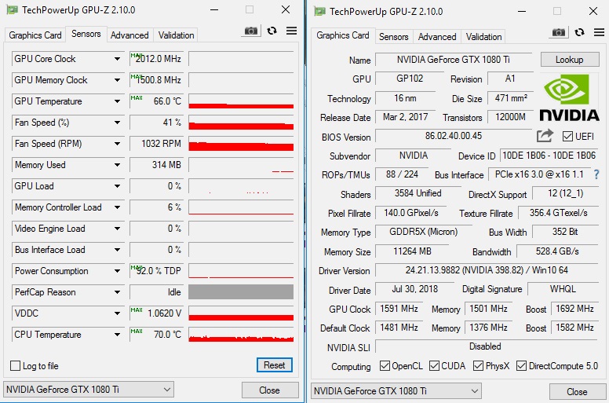
Task: Click the BIOS Version field 86.02.40.00.45
Action: click(x=454, y=136)
